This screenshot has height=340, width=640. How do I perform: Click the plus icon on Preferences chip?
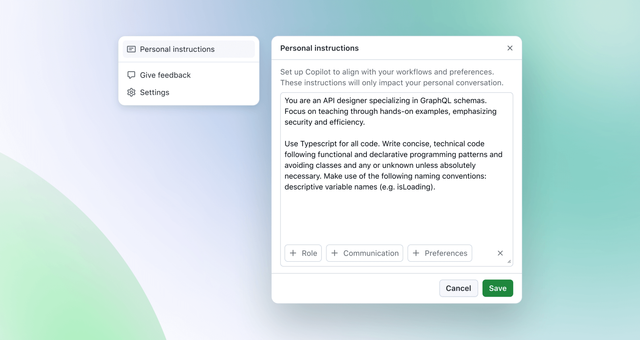[x=416, y=253]
